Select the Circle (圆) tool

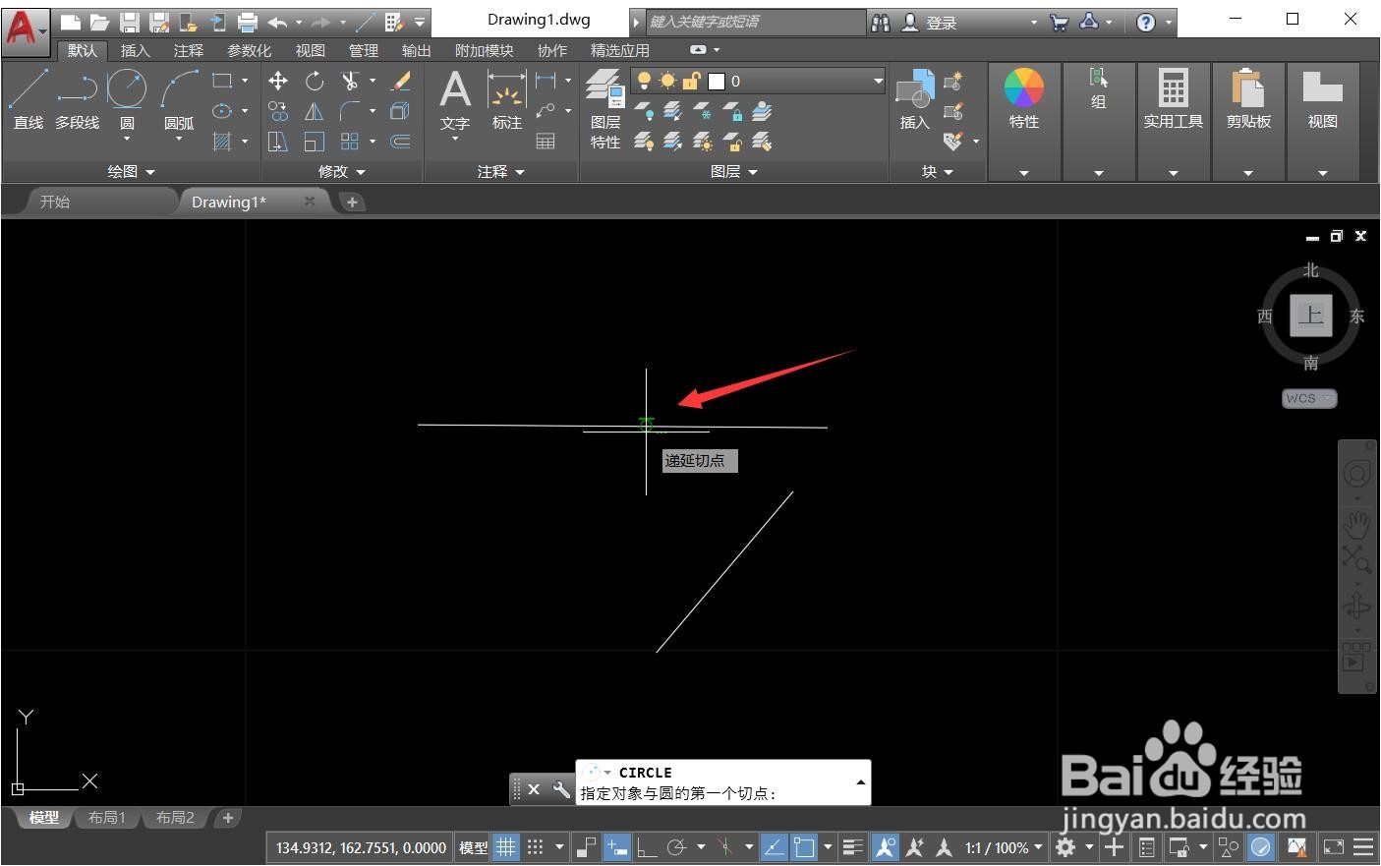tap(127, 99)
